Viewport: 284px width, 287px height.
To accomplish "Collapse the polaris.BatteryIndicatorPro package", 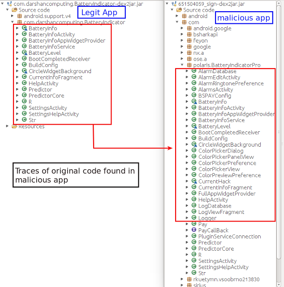I will tap(182, 65).
